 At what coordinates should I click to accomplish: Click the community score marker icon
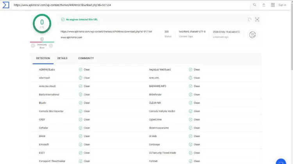[42, 39]
